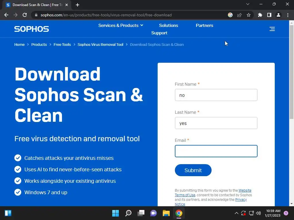Click the 'Catches attacks your antivirus misses' text

pyautogui.click(x=69, y=158)
